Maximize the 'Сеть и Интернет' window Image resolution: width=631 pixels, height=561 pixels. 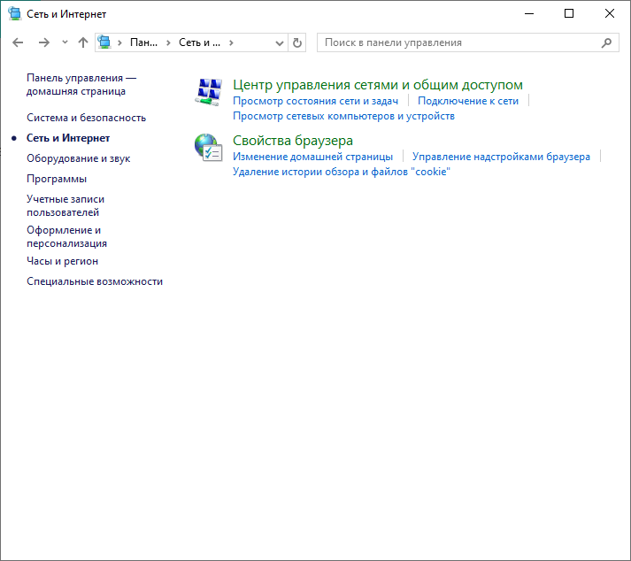pos(569,13)
